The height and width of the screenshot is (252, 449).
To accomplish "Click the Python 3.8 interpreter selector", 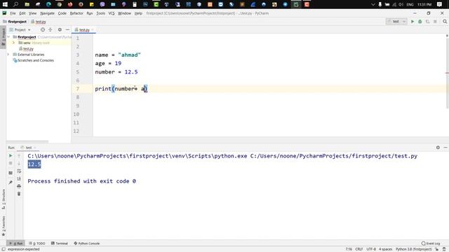I will click(x=414, y=249).
